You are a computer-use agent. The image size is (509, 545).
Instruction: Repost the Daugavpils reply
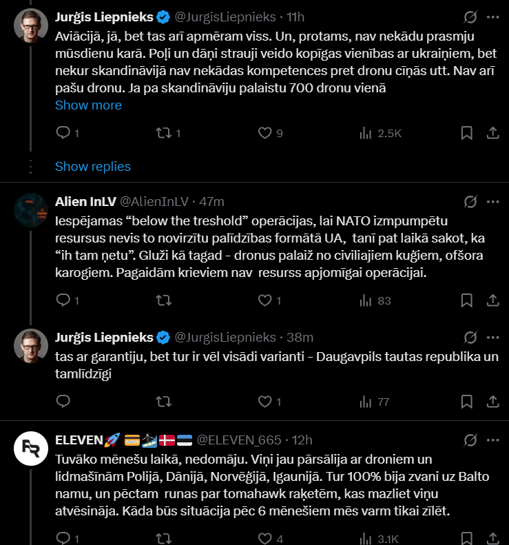click(x=163, y=402)
